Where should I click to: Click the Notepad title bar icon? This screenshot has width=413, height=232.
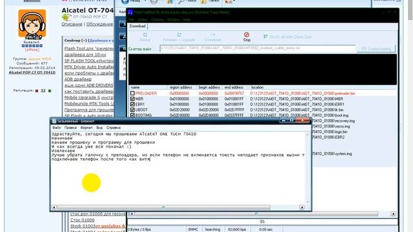(x=54, y=121)
